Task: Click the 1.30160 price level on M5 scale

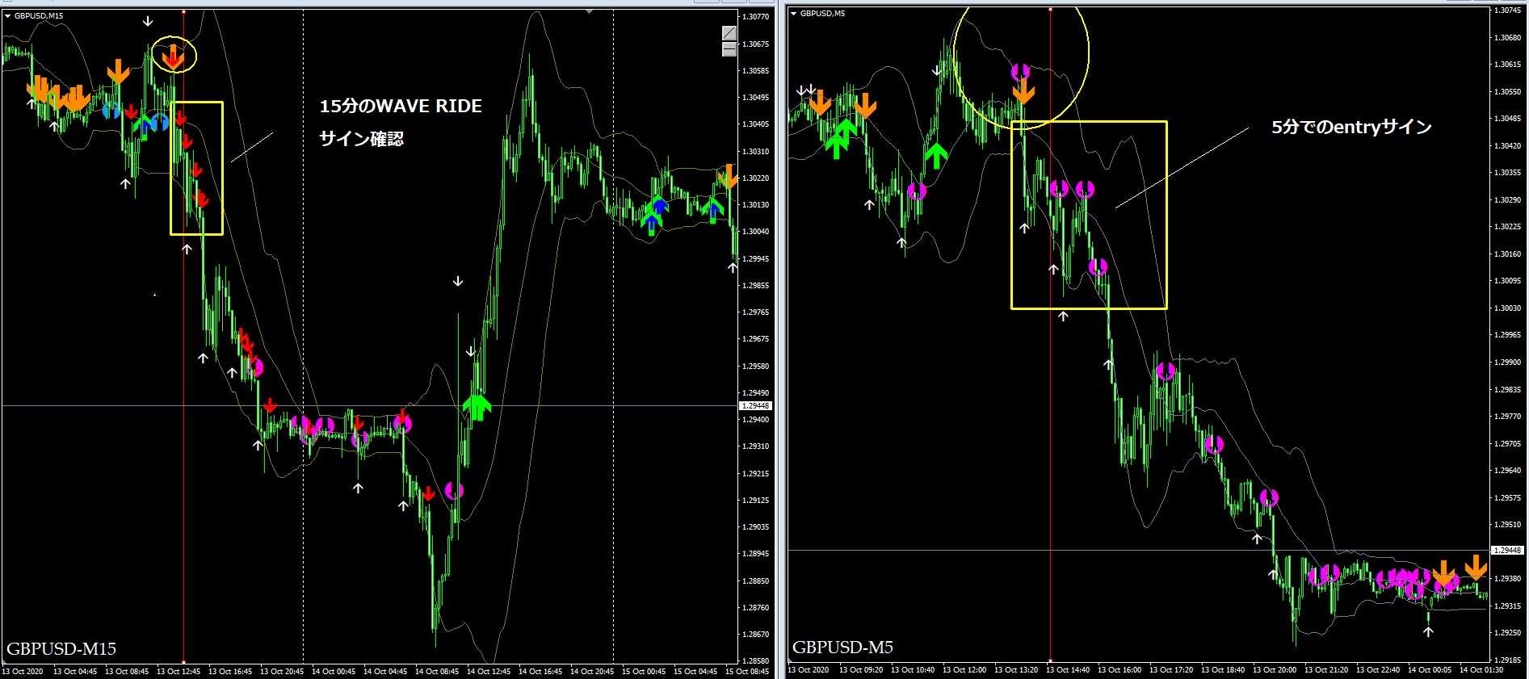Action: 1507,254
